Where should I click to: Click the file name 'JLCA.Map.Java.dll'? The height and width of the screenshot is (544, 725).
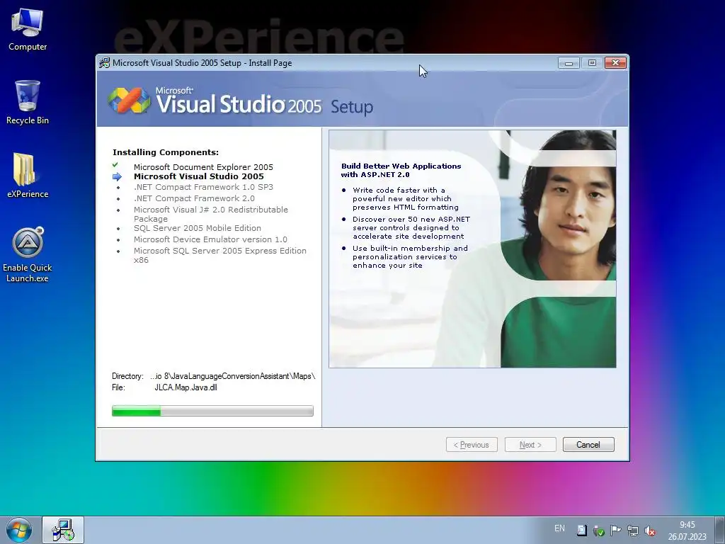[186, 387]
